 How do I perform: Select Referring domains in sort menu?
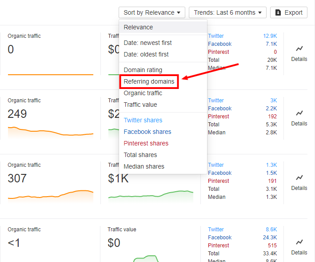click(149, 81)
